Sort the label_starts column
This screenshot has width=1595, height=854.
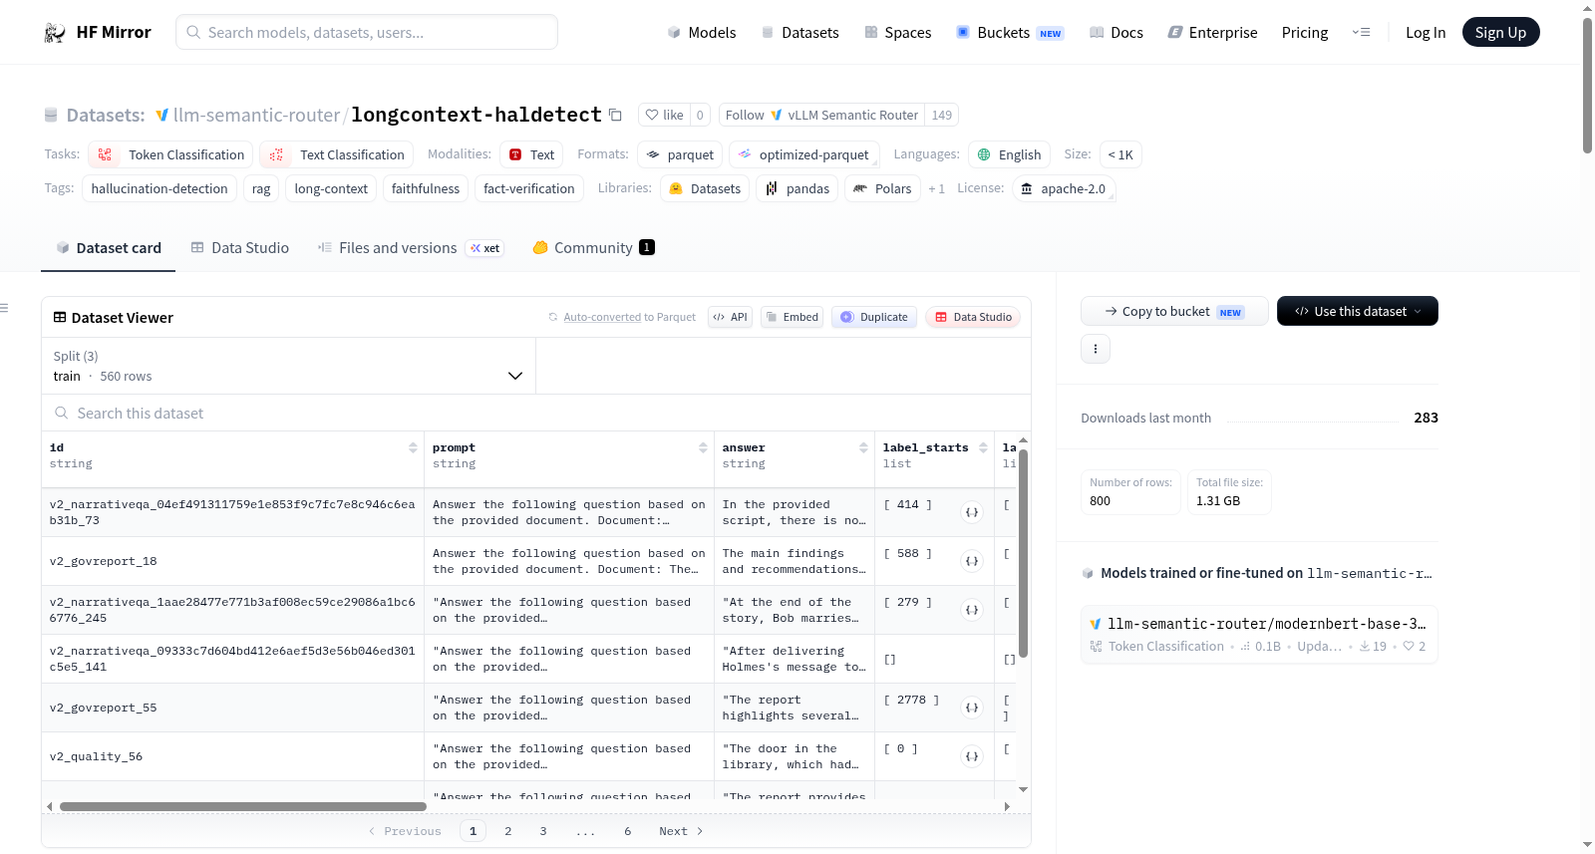983,448
